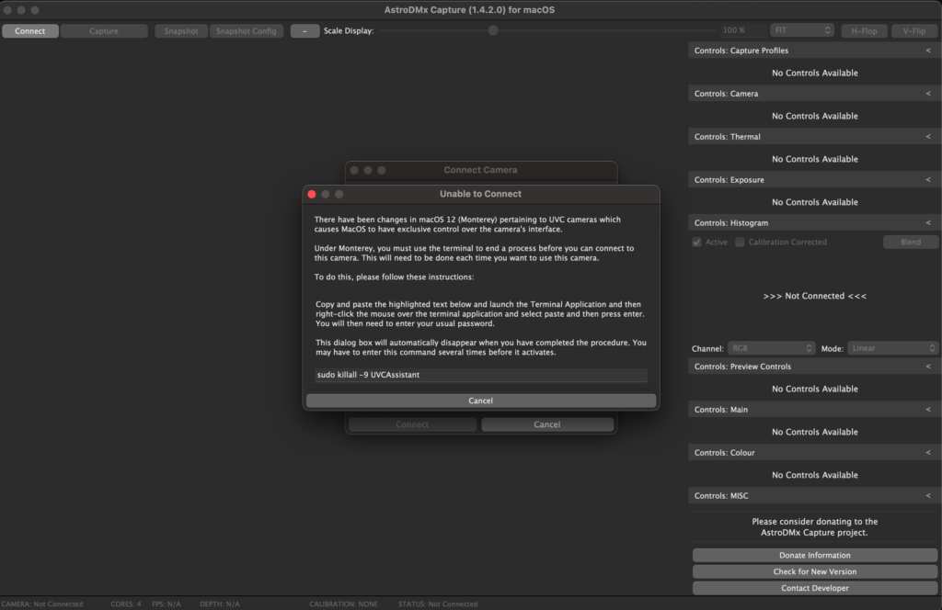Open the Mode Linear dropdown
The image size is (942, 610).
[x=892, y=348]
